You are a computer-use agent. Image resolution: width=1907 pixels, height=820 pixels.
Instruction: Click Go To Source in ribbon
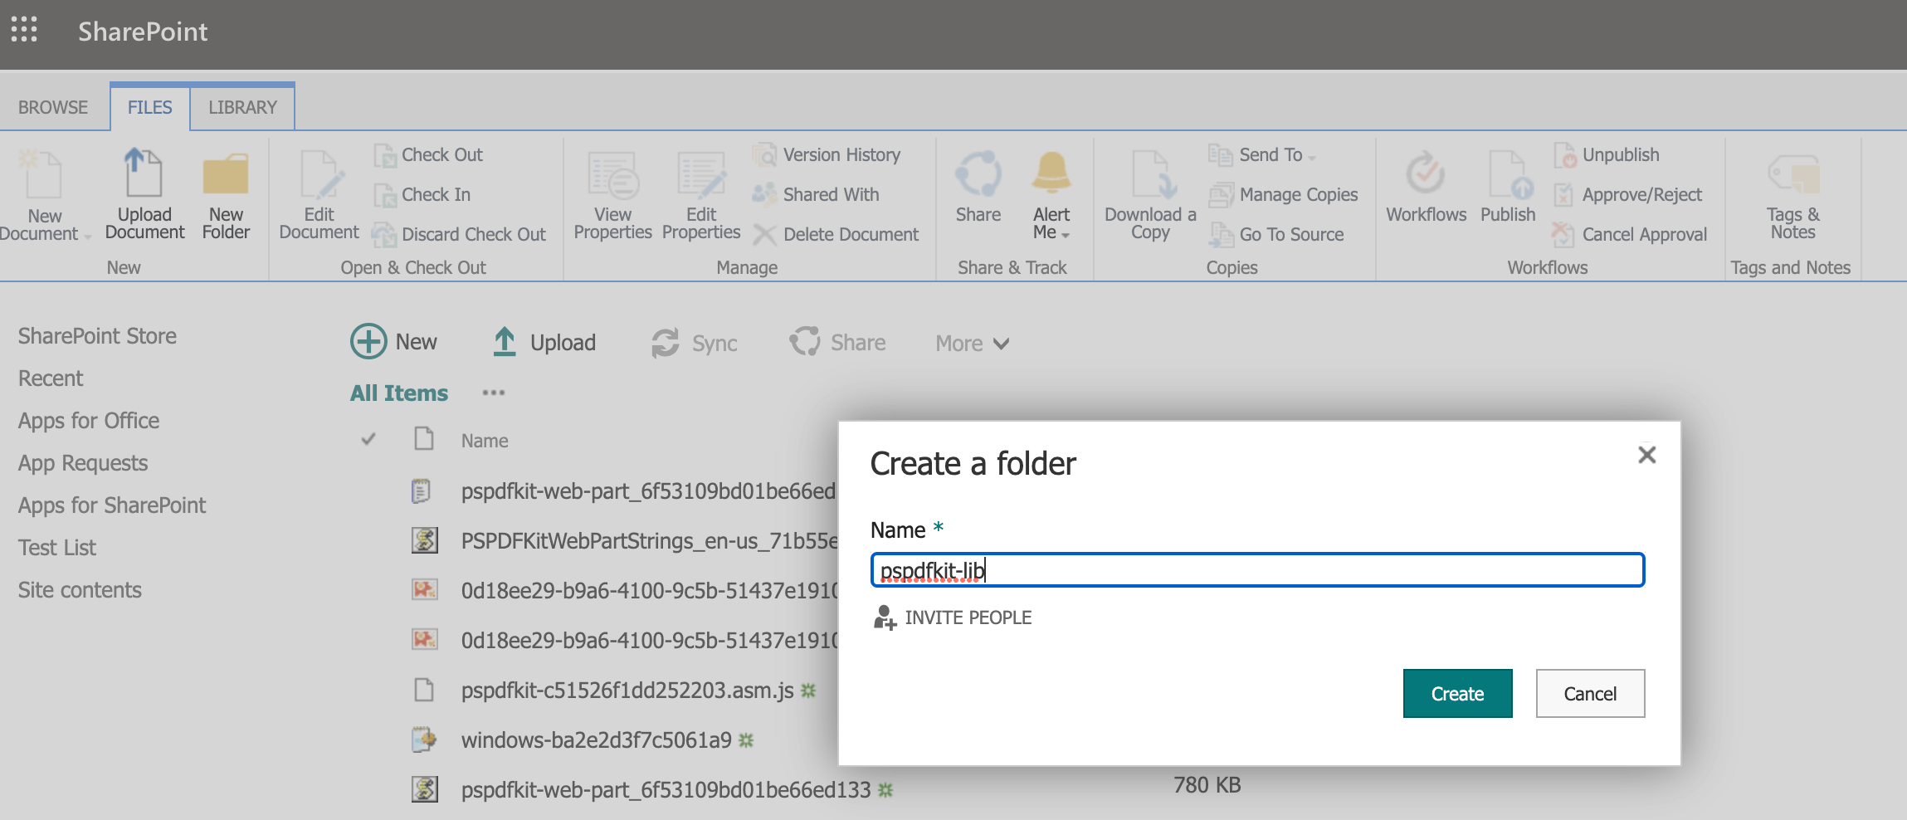[x=1276, y=235]
